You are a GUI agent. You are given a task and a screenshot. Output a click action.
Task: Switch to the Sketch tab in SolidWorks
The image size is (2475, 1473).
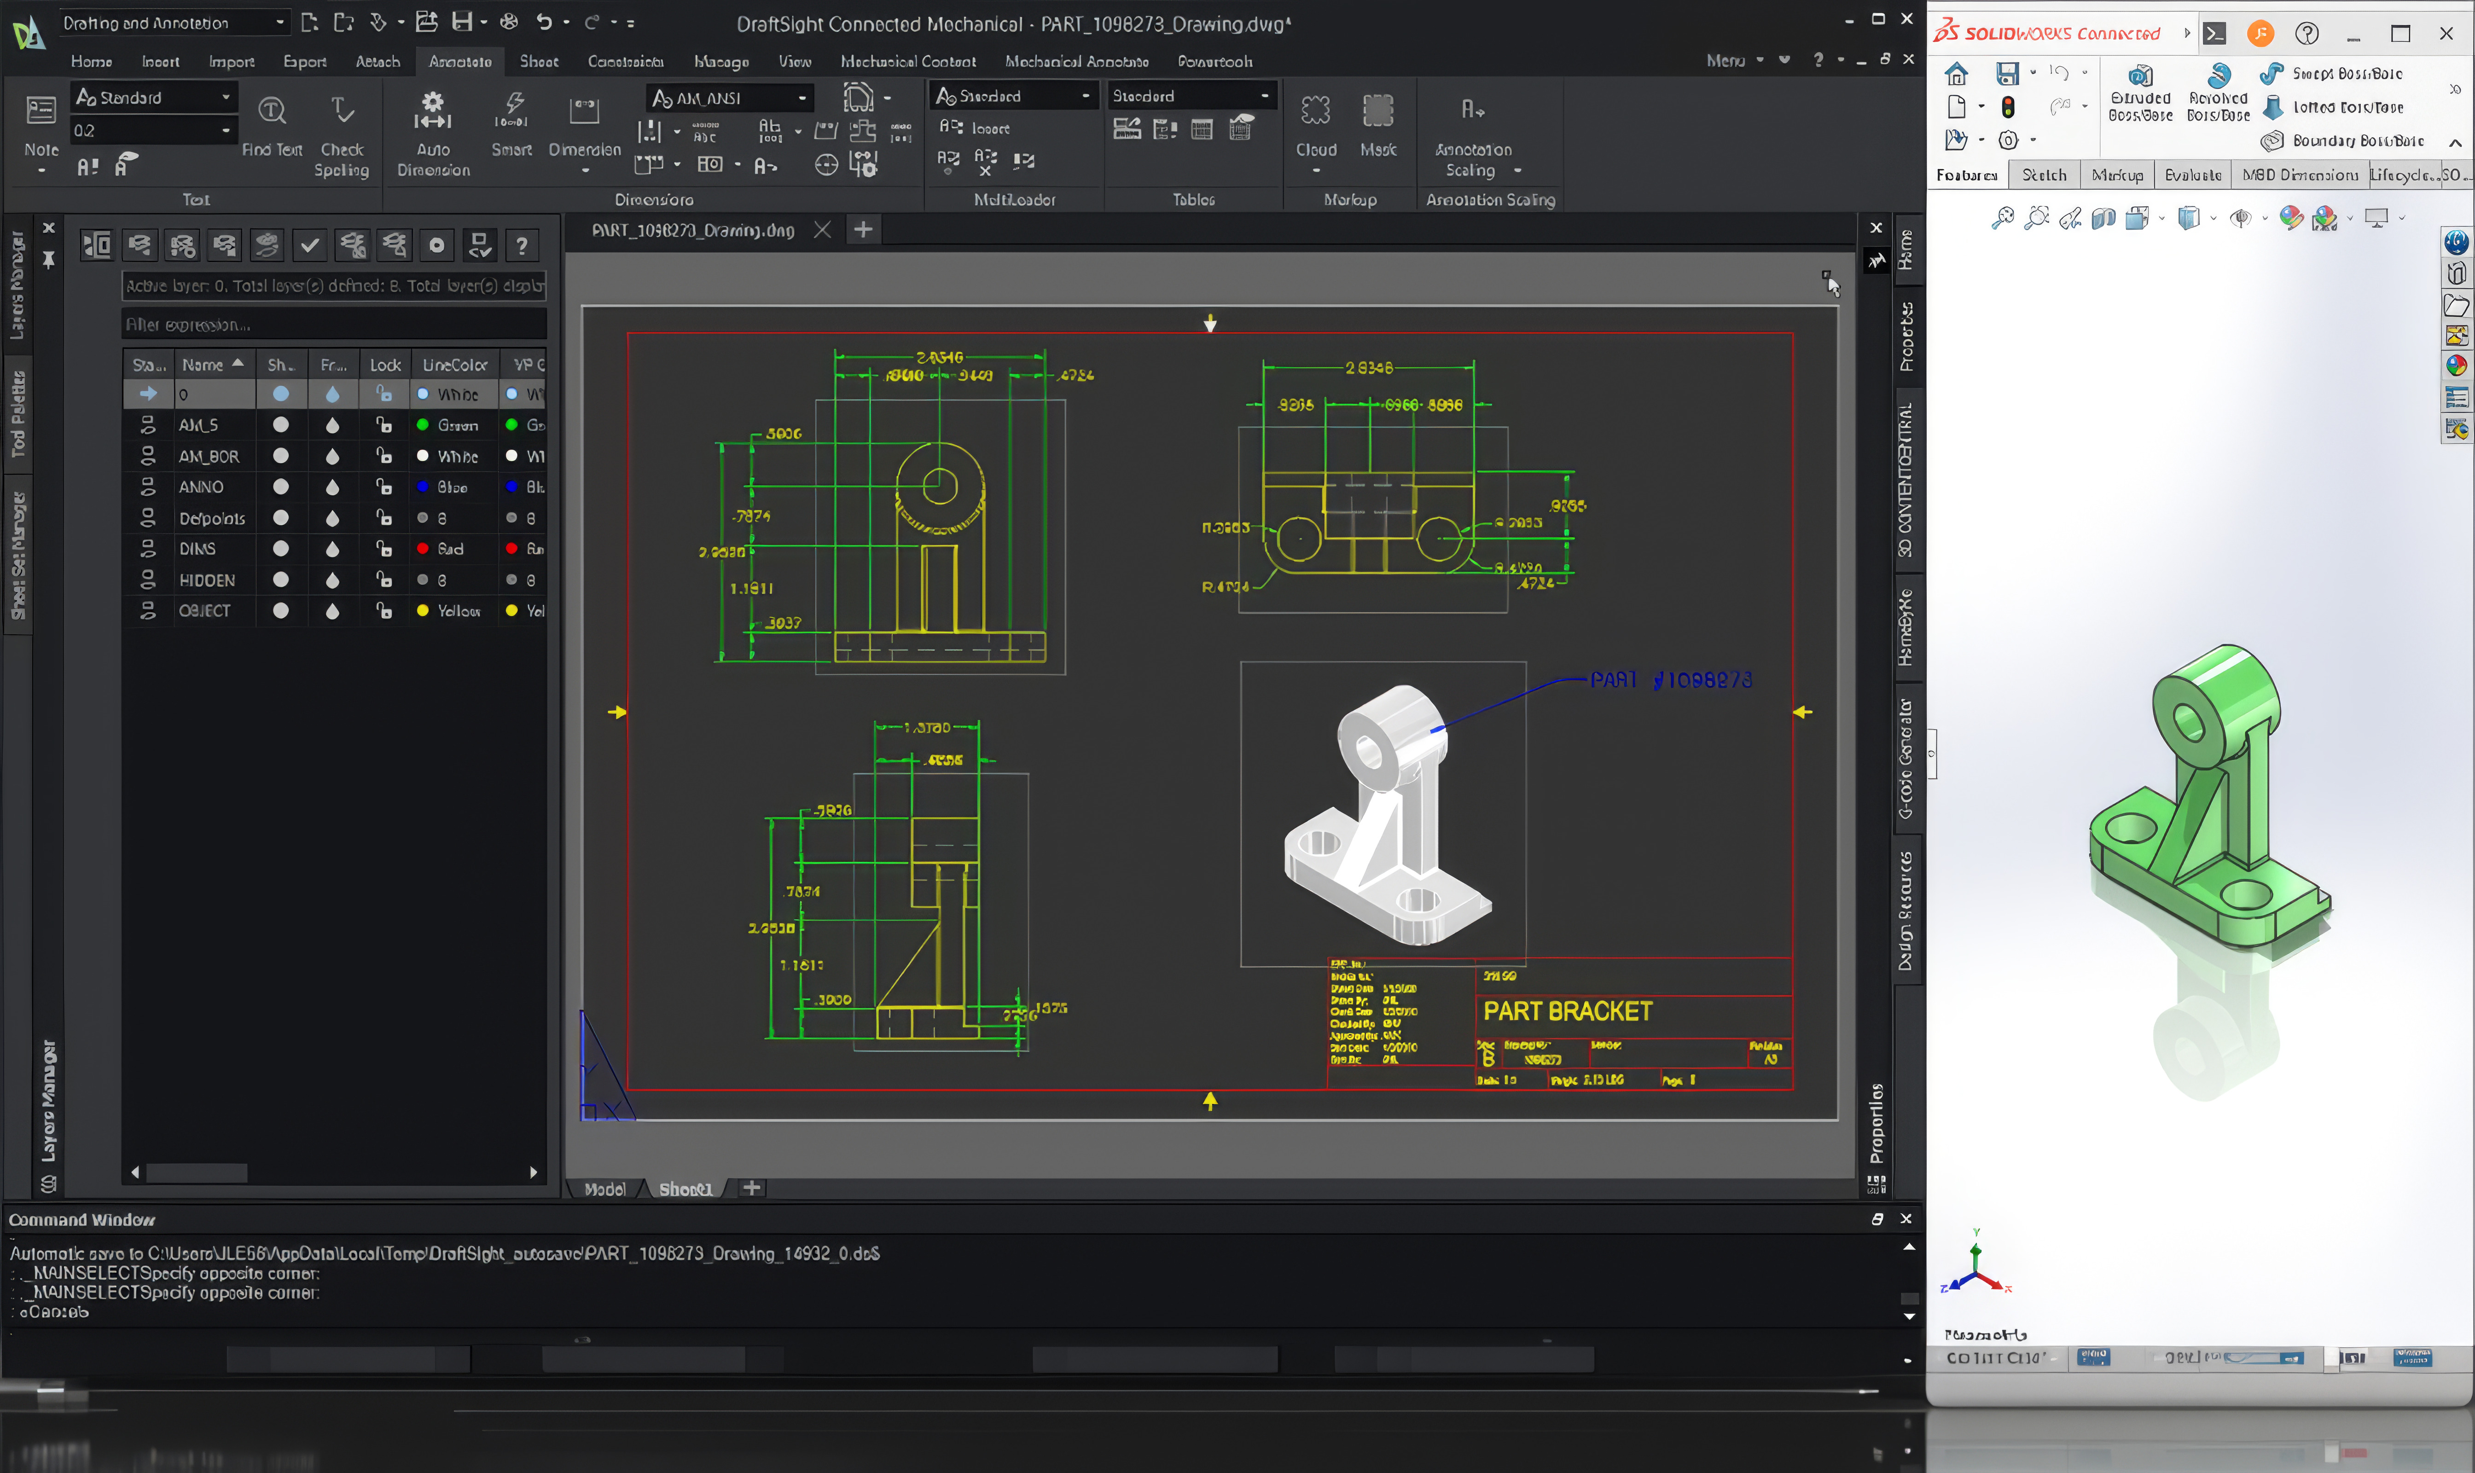2044,175
